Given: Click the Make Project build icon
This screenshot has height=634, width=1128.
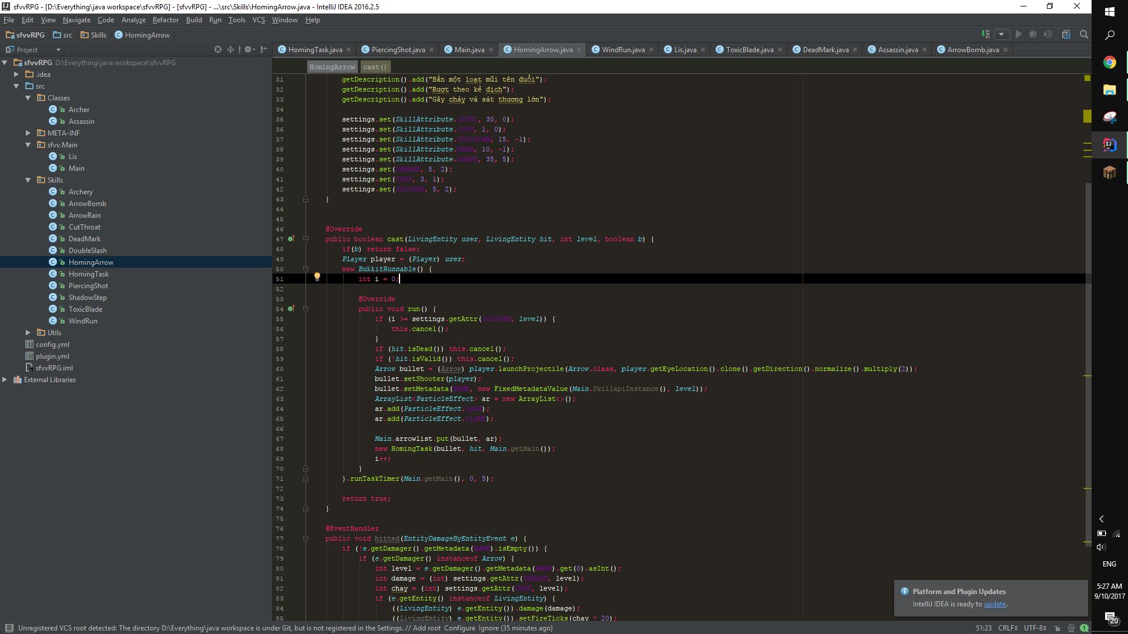Looking at the screenshot, I should pos(986,35).
